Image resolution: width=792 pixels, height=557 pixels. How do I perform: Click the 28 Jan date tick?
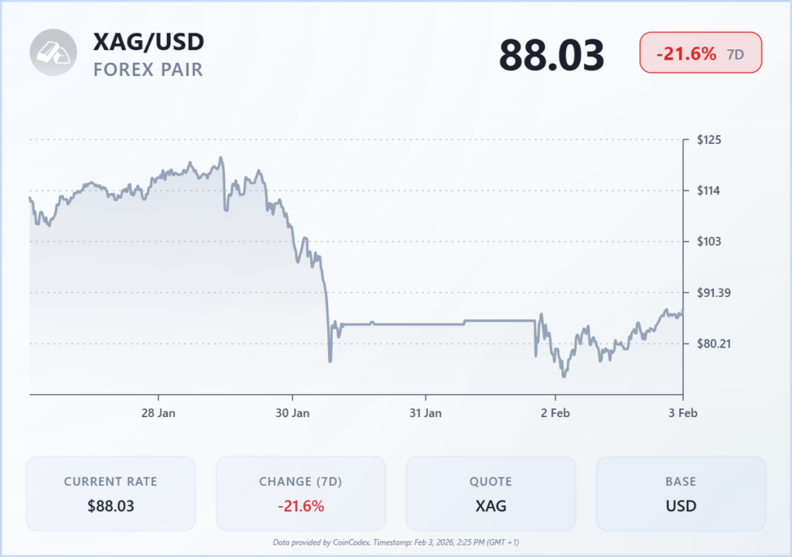(158, 413)
